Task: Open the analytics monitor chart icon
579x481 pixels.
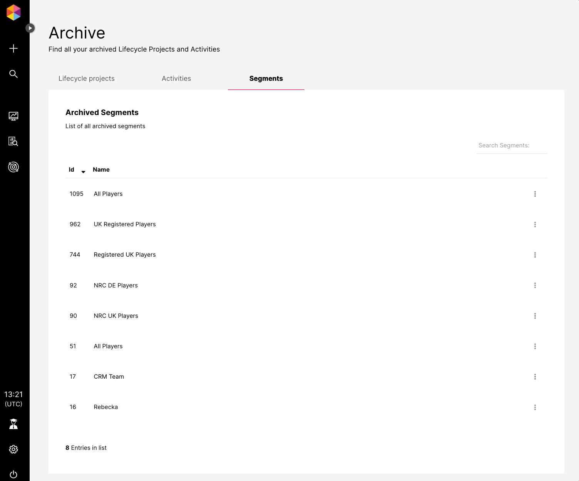Action: pos(13,116)
